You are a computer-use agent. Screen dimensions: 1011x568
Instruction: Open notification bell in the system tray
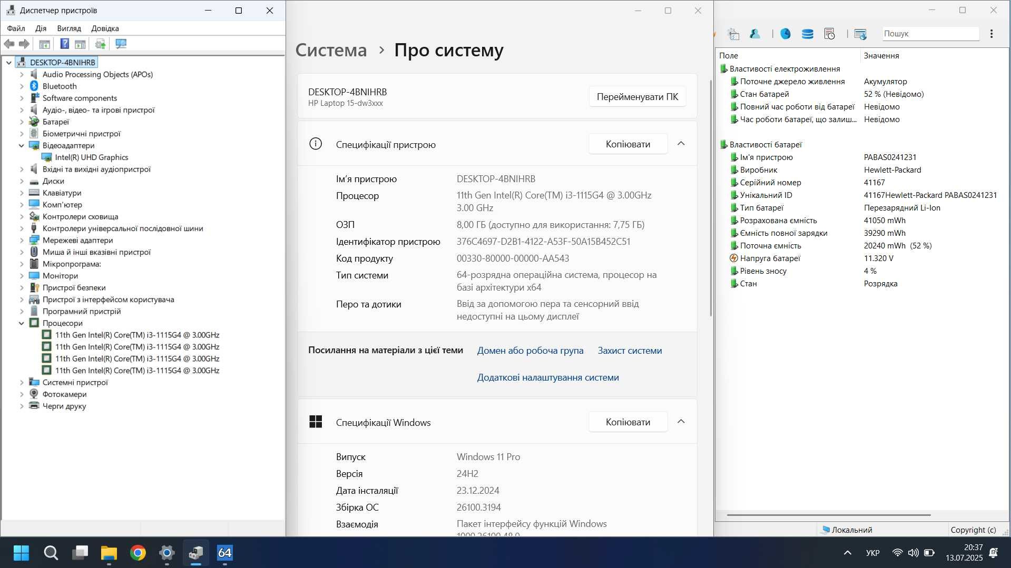(x=994, y=553)
